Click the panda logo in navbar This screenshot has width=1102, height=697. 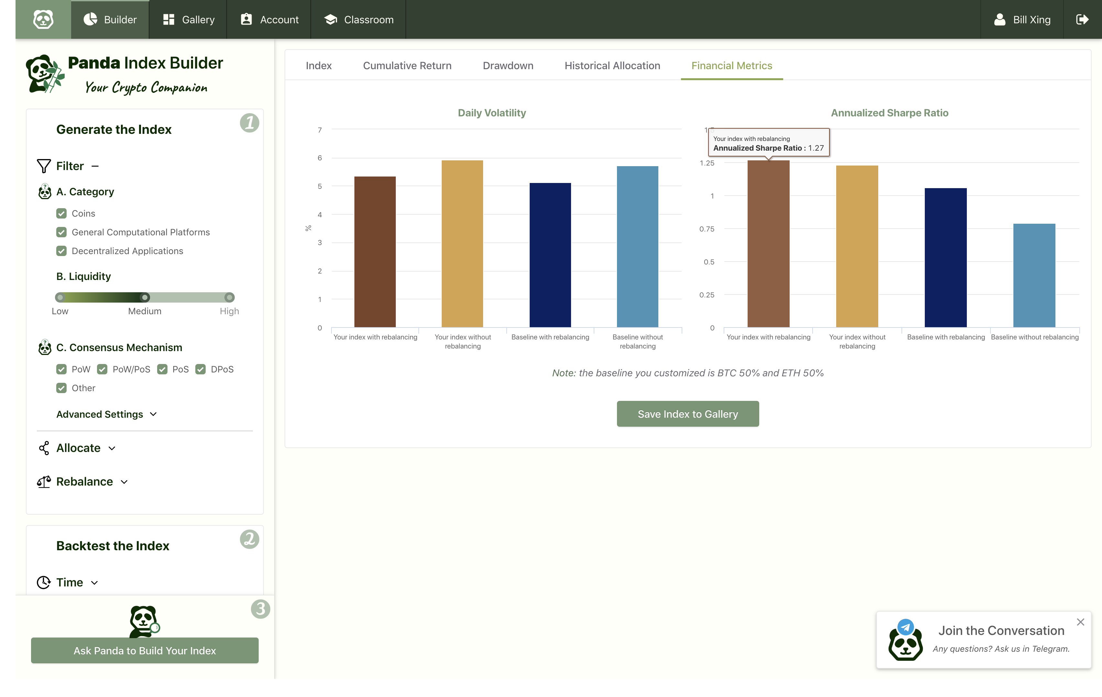click(x=43, y=19)
